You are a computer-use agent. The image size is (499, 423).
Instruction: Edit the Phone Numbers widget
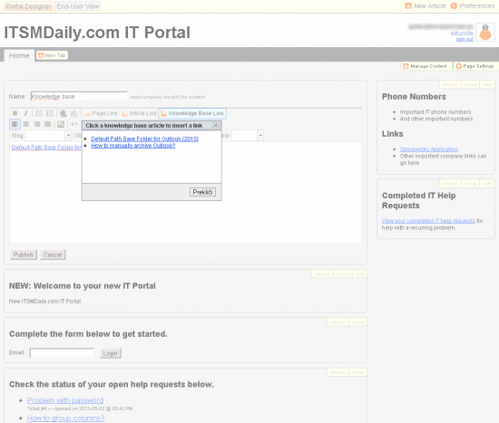(487, 84)
